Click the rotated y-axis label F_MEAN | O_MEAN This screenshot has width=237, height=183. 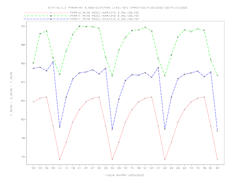[11, 94]
